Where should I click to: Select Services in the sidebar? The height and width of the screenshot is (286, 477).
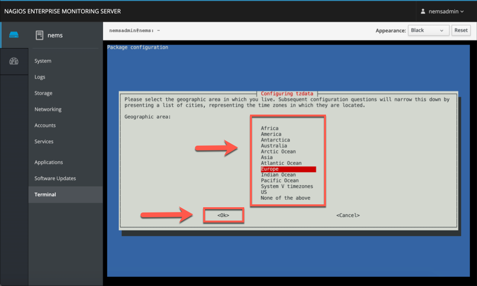point(44,142)
